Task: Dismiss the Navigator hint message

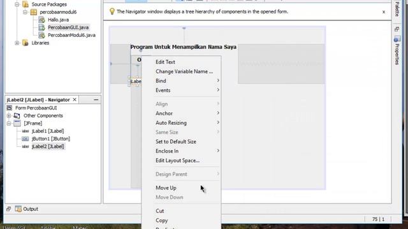Action: pyautogui.click(x=384, y=12)
